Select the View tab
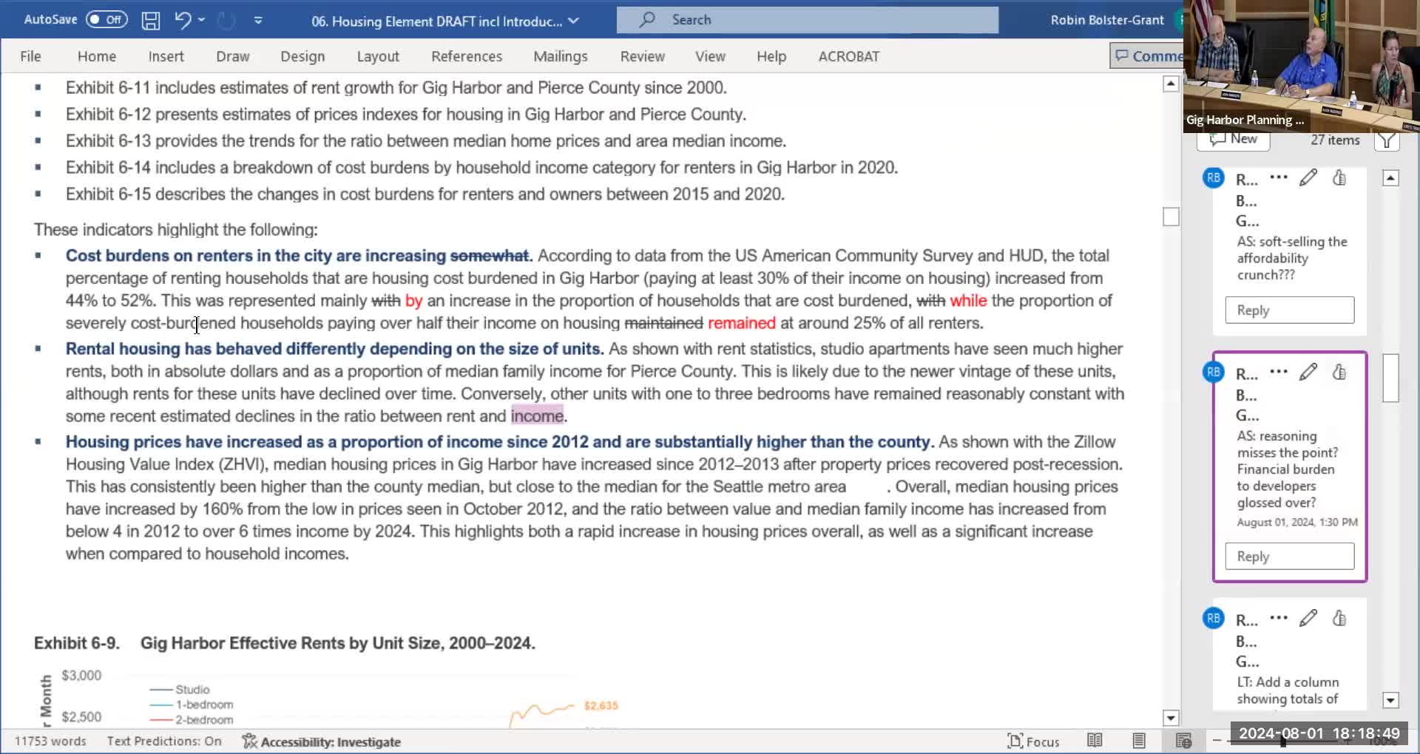This screenshot has width=1420, height=754. 710,56
